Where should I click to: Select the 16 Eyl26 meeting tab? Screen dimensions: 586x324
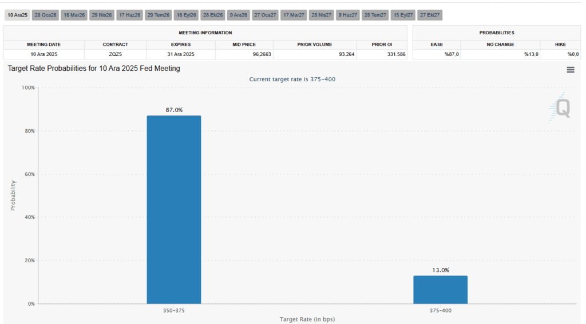point(186,15)
